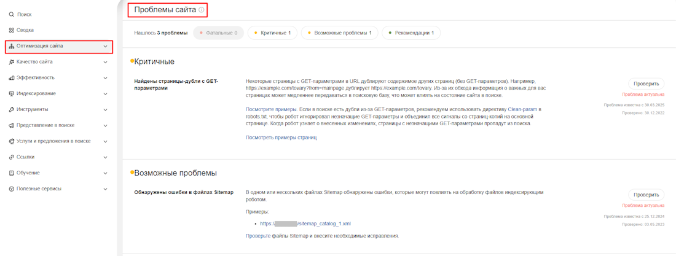Image resolution: width=676 pixels, height=256 pixels.
Task: Click the search magnifier icon in sidebar
Action: pyautogui.click(x=11, y=14)
